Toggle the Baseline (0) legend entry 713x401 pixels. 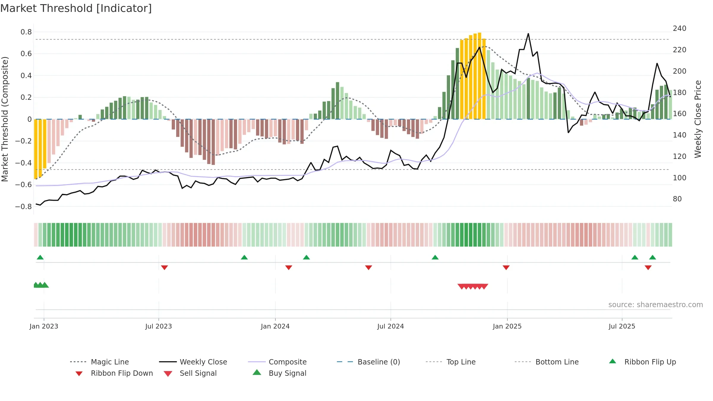(x=368, y=362)
